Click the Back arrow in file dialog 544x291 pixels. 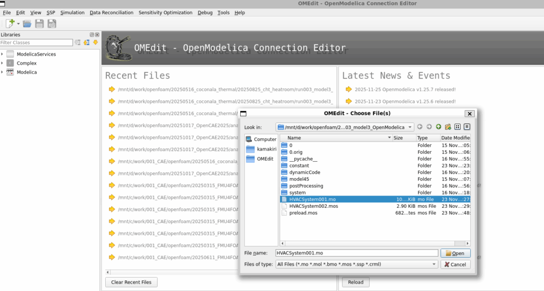420,127
